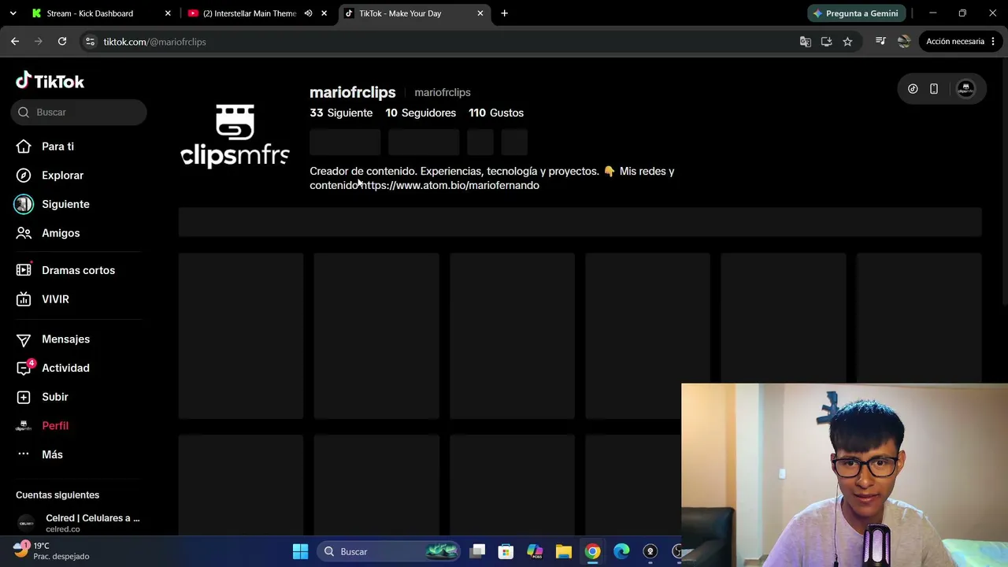Open the Celred followed account

(79, 522)
